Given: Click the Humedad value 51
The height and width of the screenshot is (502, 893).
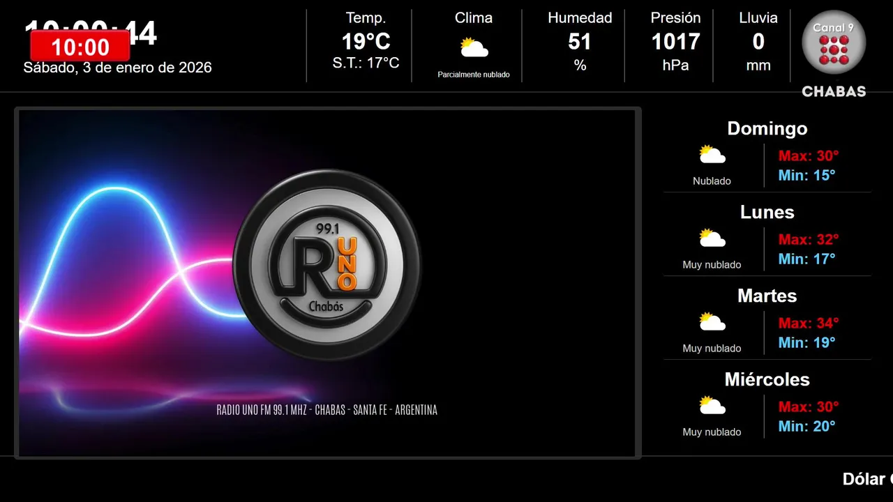Looking at the screenshot, I should (580, 42).
